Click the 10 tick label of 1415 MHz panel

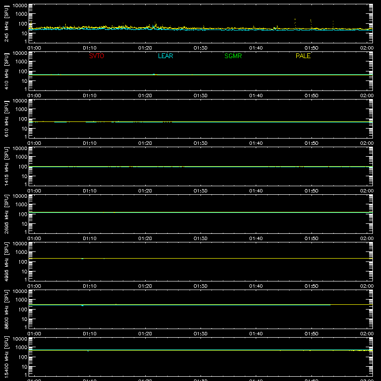pos(24,176)
